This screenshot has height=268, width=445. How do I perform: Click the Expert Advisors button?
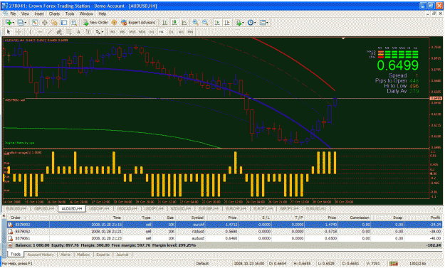(138, 23)
